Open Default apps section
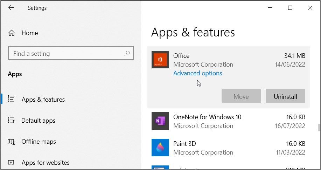Viewport: 321px width, 170px height. (x=38, y=121)
